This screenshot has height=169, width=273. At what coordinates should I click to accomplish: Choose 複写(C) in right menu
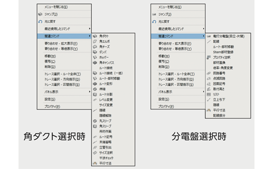click(x=163, y=61)
